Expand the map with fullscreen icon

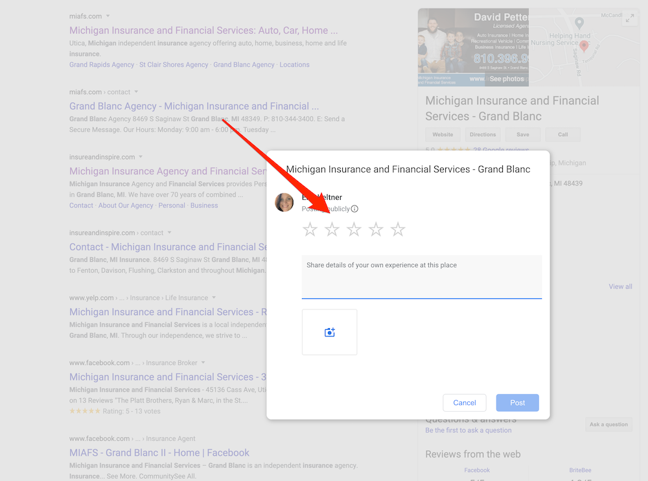coord(629,19)
